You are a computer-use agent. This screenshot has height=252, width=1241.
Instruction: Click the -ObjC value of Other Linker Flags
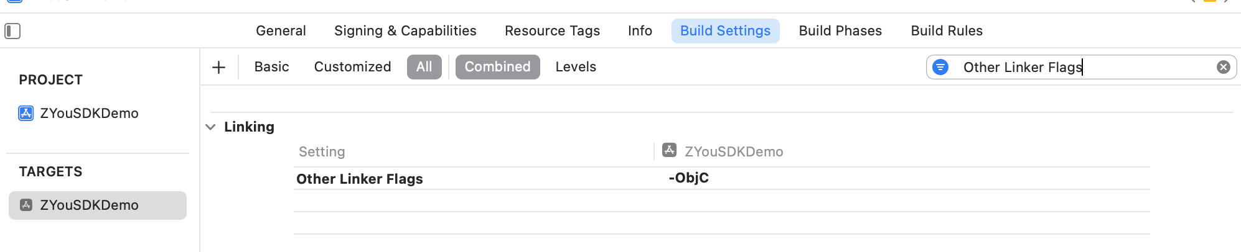pyautogui.click(x=688, y=178)
